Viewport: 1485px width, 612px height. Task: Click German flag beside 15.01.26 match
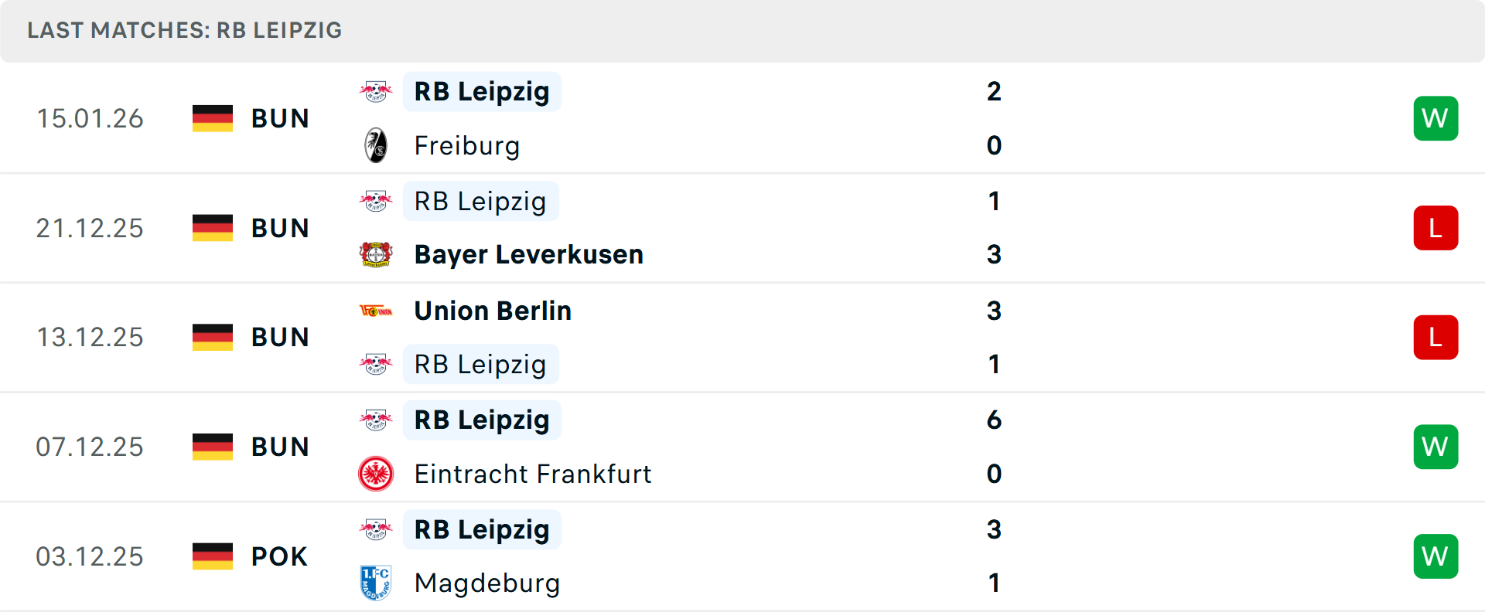coord(213,118)
